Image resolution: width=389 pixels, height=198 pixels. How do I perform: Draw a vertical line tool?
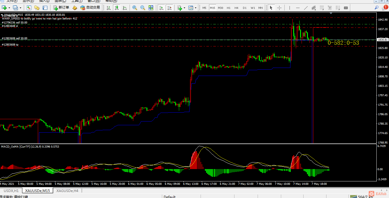click(x=290, y=8)
